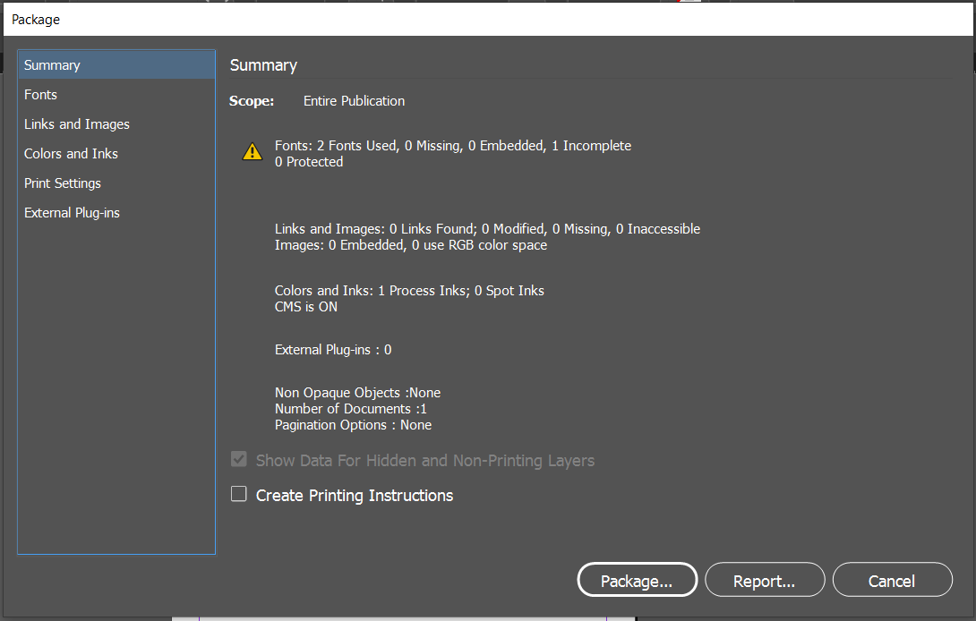Click the 'CMS is ON' text
This screenshot has width=976, height=621.
[306, 307]
